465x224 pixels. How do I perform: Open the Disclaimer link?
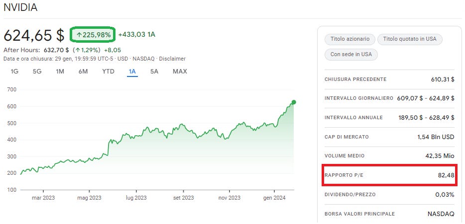click(172, 59)
